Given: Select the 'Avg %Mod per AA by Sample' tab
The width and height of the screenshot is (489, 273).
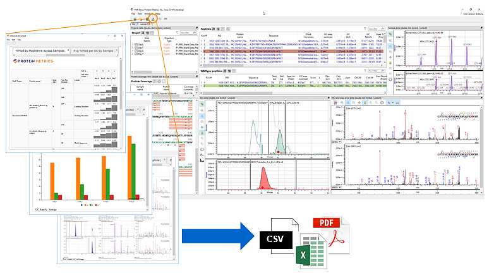Looking at the screenshot, I should [x=94, y=51].
